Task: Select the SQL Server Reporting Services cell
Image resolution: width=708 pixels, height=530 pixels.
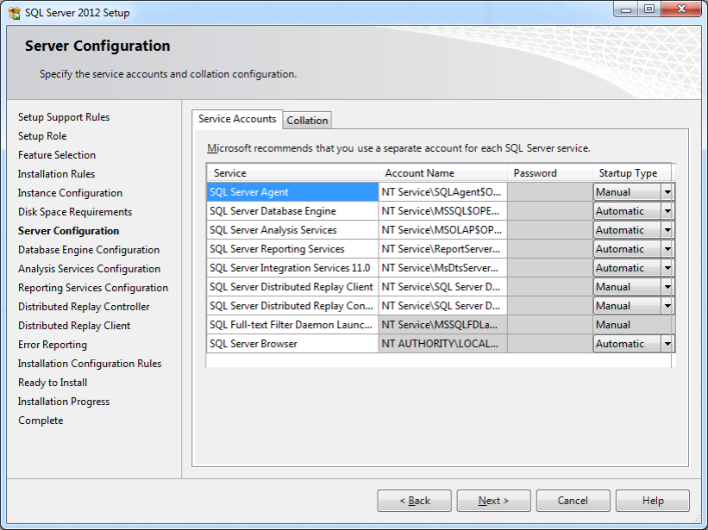Action: pos(292,249)
